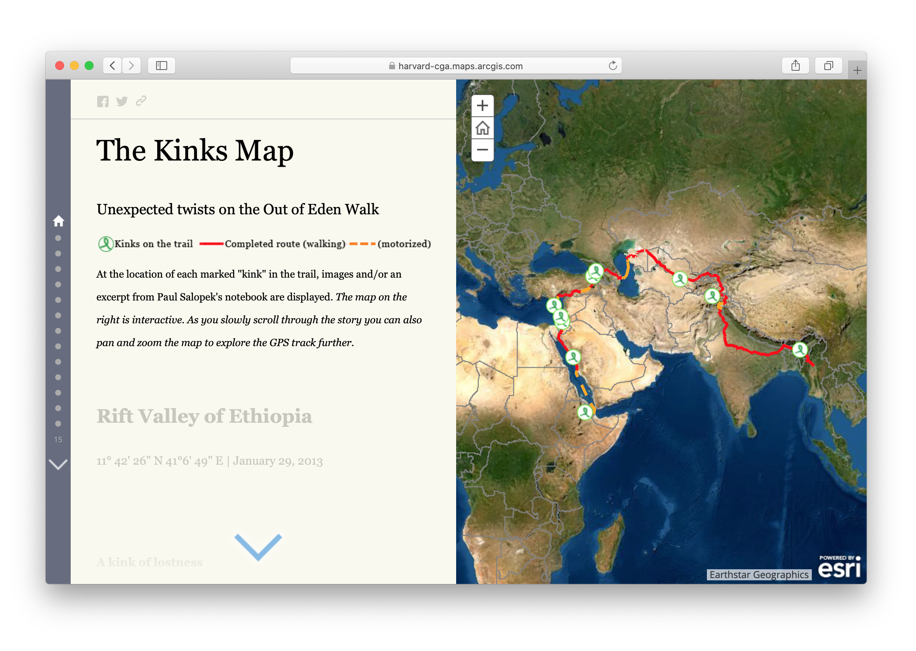Open Safari share menu

pyautogui.click(x=795, y=66)
